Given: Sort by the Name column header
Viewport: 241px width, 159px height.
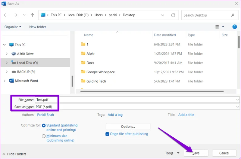Looking at the screenshot, I should click(88, 35).
